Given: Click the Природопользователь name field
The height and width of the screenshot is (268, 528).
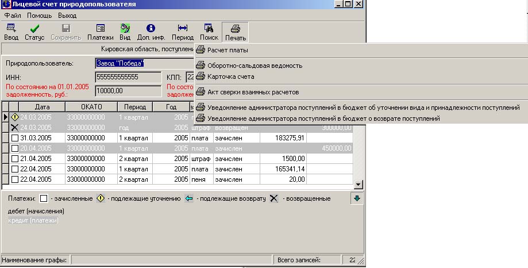Looking at the screenshot, I should tap(145, 63).
